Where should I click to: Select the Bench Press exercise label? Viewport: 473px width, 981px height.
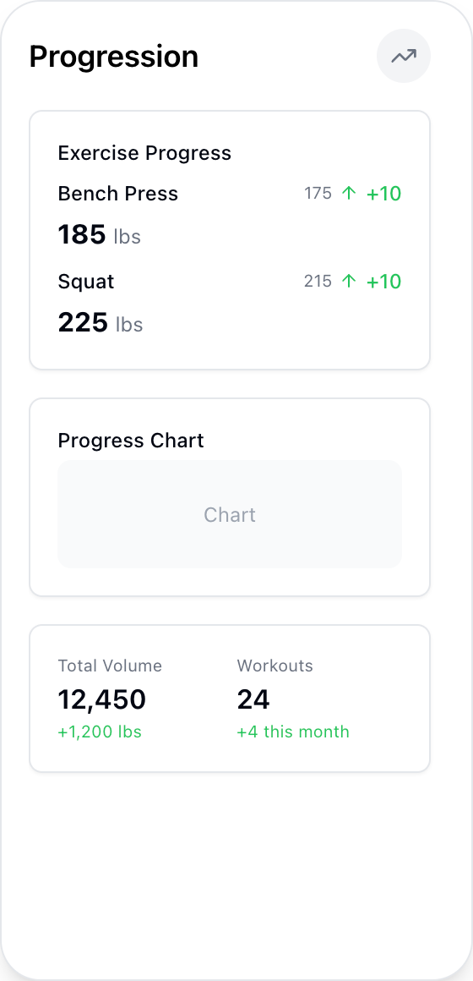[118, 194]
